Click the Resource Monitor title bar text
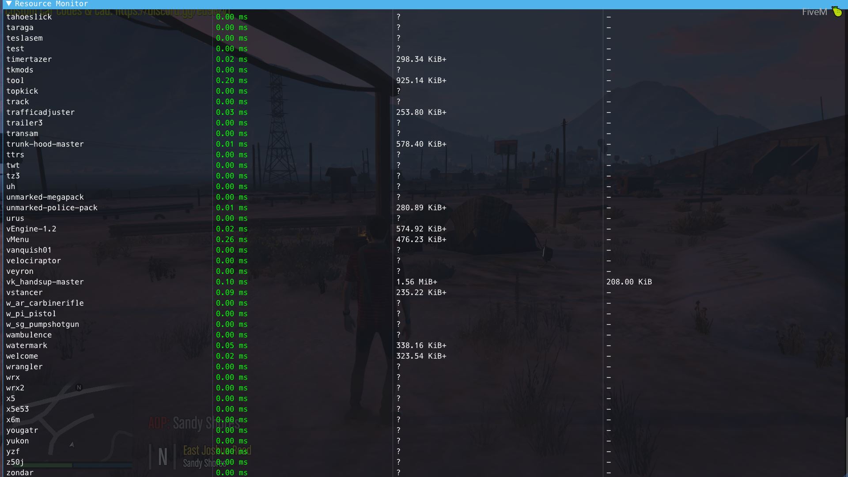Screen dimensions: 848x477 pyautogui.click(x=51, y=4)
